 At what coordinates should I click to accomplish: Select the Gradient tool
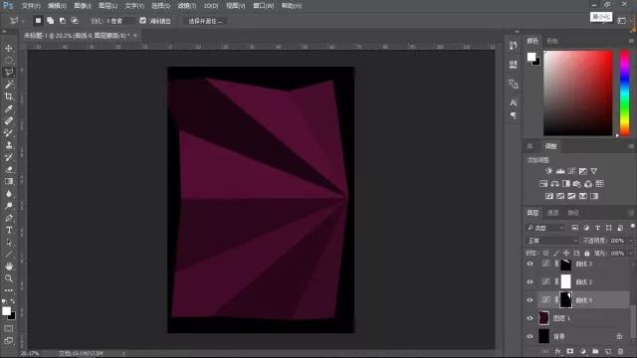coord(9,181)
